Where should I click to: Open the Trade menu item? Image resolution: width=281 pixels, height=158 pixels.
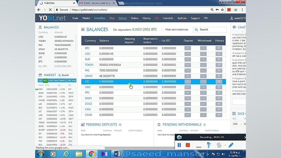75,18
